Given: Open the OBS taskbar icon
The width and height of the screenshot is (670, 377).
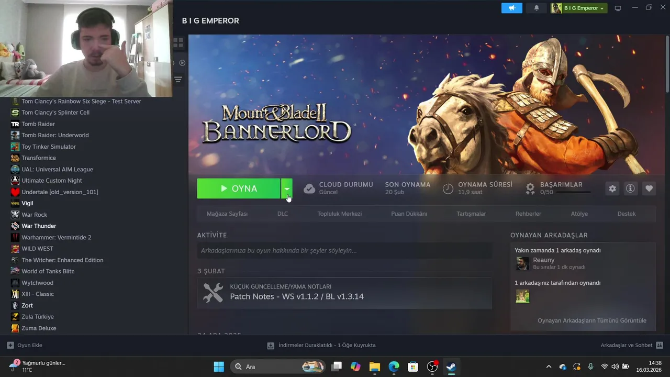Looking at the screenshot, I should point(432,367).
